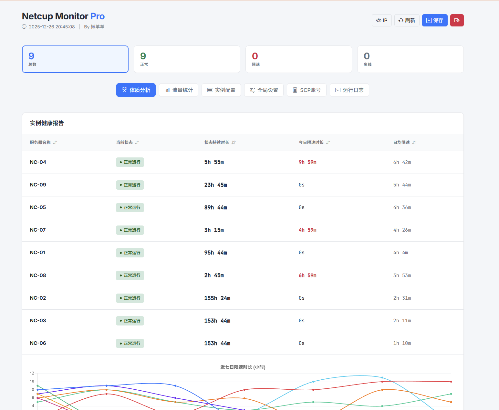The height and width of the screenshot is (410, 499).
Task: Filter by the 限速 throttled card
Action: point(298,59)
